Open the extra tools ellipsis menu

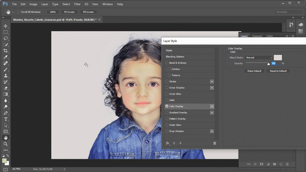[x=5, y=150]
